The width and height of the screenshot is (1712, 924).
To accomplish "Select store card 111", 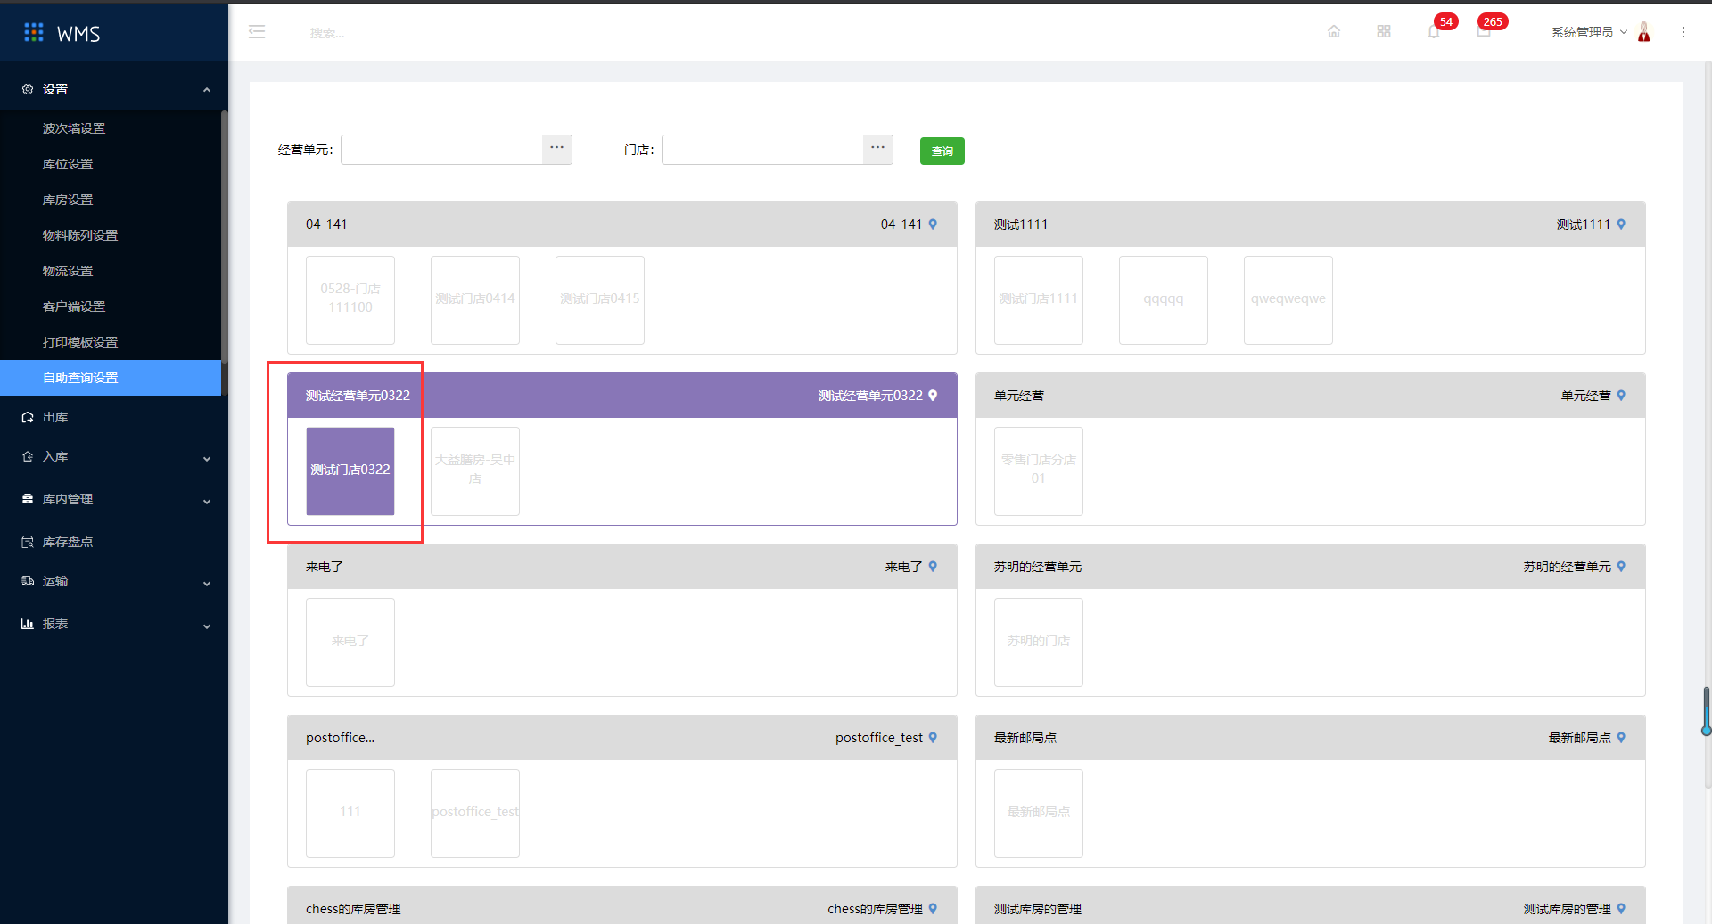I will 350,814.
